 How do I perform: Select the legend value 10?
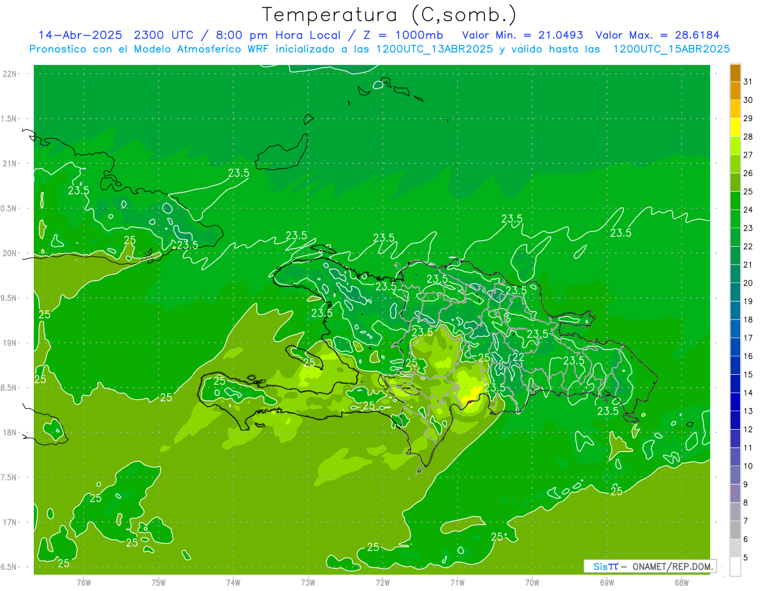coord(748,466)
